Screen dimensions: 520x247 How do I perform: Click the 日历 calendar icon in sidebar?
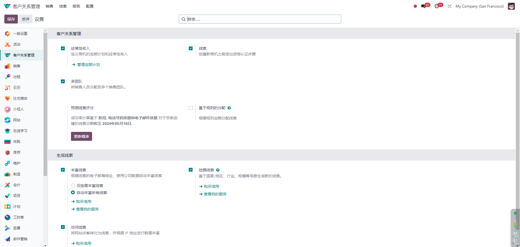pyautogui.click(x=8, y=88)
